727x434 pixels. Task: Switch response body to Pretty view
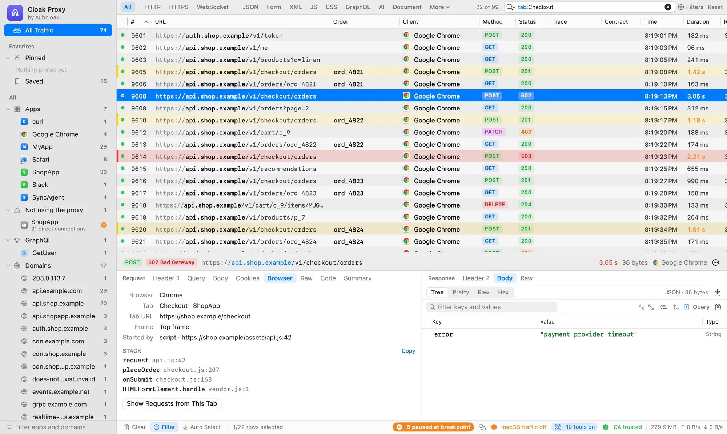click(461, 292)
